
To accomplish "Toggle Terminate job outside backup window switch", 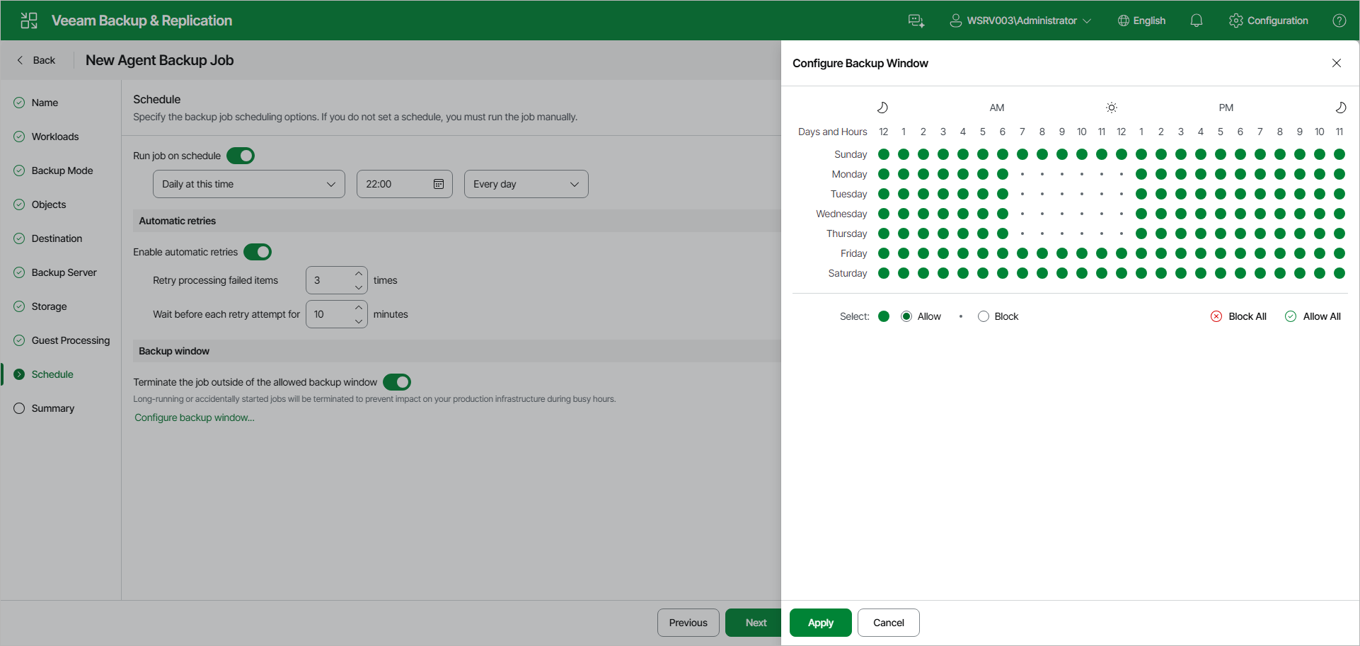I will click(x=397, y=382).
